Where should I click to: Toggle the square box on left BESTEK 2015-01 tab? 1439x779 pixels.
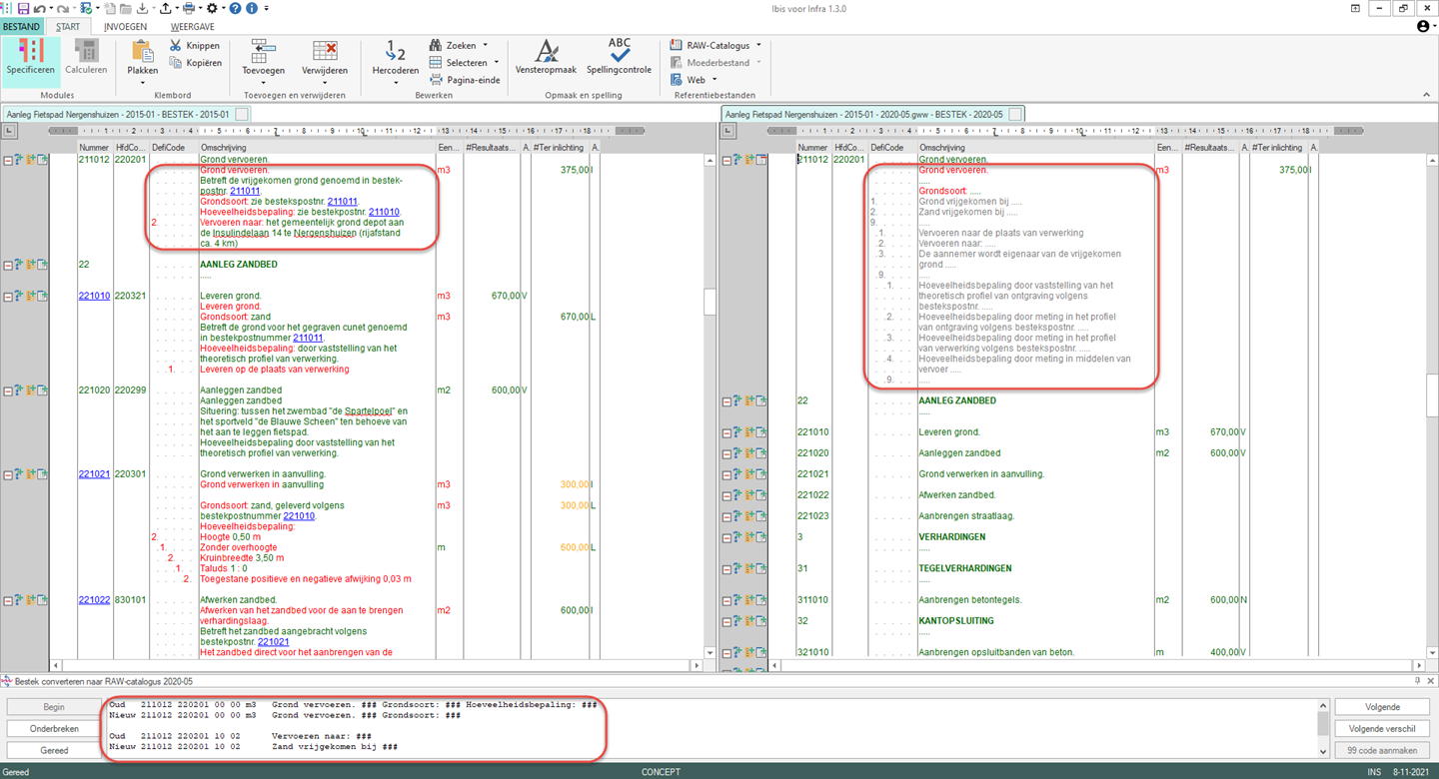(x=242, y=115)
